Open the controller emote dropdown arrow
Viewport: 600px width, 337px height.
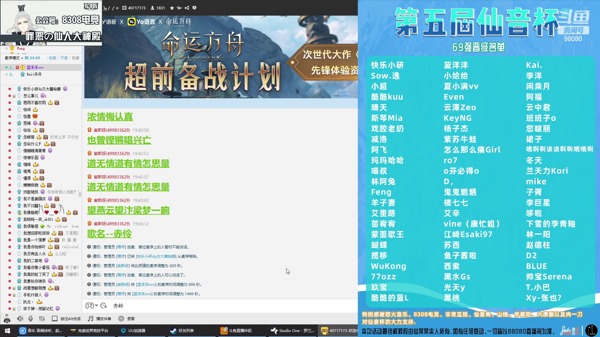pos(96,305)
